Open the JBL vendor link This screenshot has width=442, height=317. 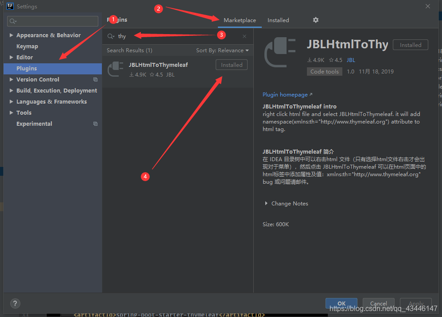point(351,60)
